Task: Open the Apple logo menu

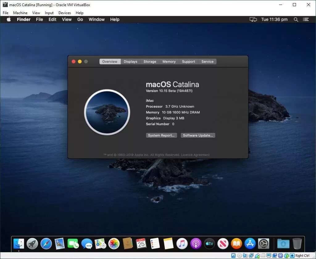Action: tap(9, 19)
